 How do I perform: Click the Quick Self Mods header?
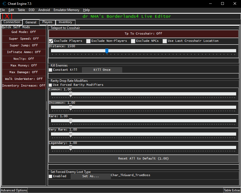pos(16,27)
